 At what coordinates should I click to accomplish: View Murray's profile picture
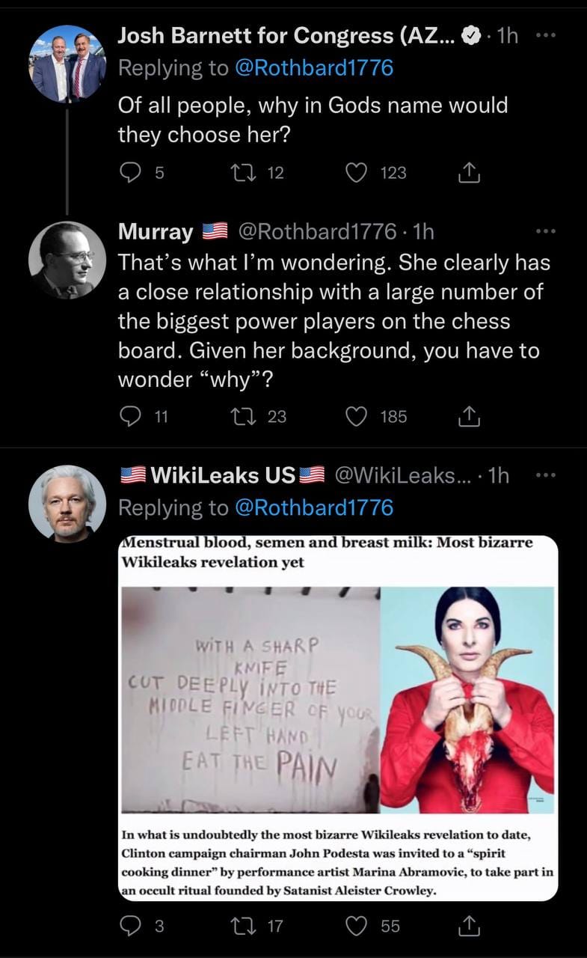point(67,260)
